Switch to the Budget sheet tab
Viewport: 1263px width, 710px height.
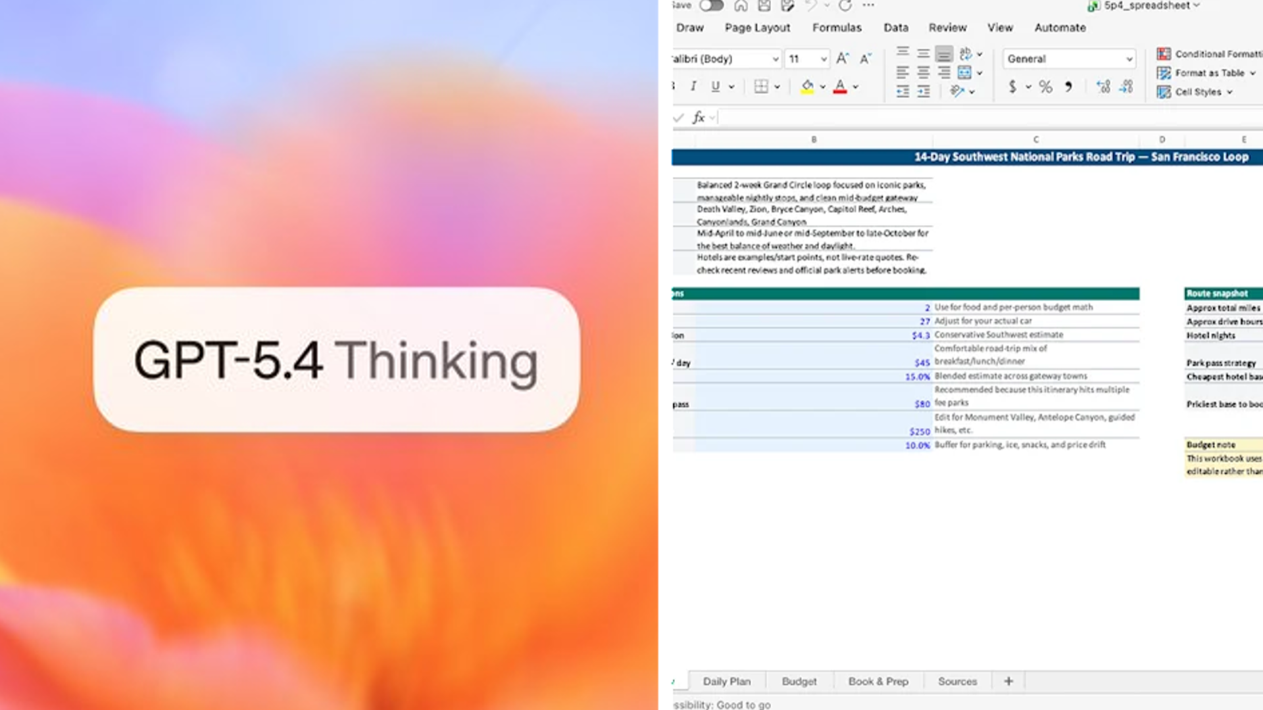(799, 681)
